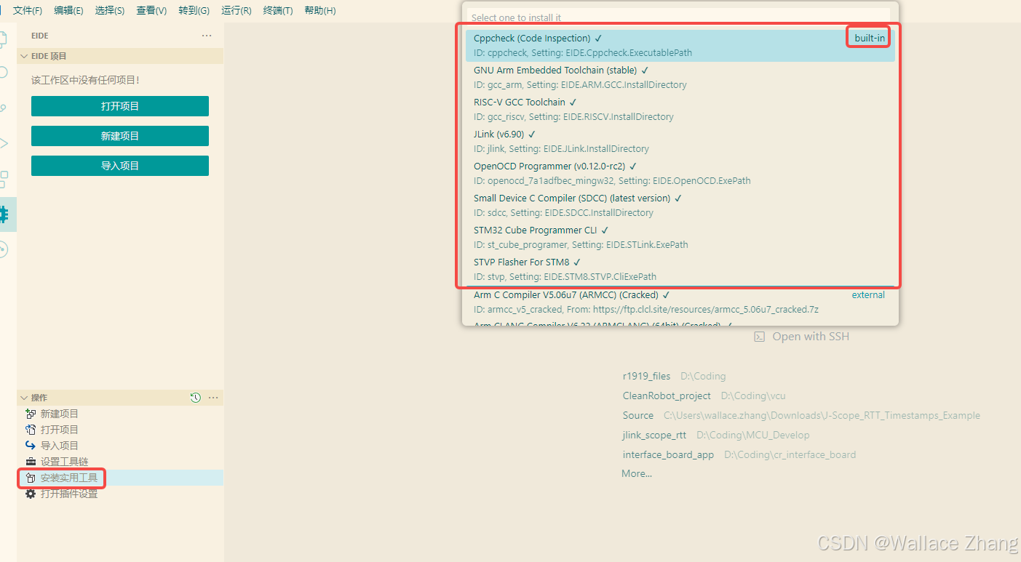Select OpenOCD Programmer (v0.12.0-rc2) entry
Image resolution: width=1021 pixels, height=562 pixels.
tap(680, 173)
